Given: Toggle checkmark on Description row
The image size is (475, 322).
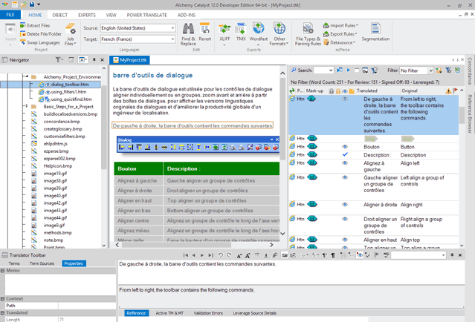Looking at the screenshot, I should [345, 154].
